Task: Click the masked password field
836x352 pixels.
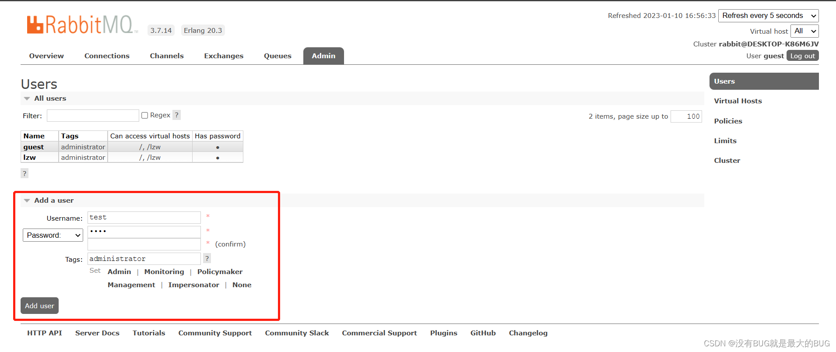Action: coord(144,232)
